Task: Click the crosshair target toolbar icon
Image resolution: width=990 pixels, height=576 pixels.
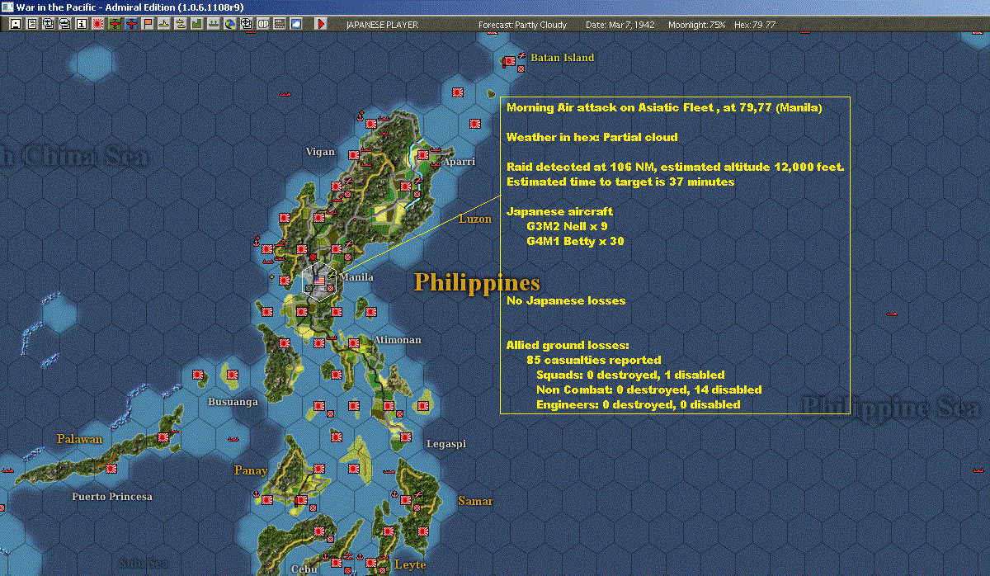Action: coord(246,24)
